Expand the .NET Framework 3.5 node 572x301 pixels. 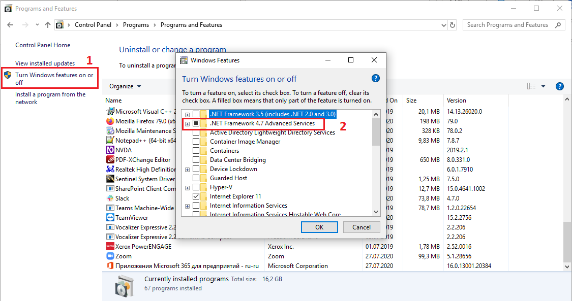[187, 114]
